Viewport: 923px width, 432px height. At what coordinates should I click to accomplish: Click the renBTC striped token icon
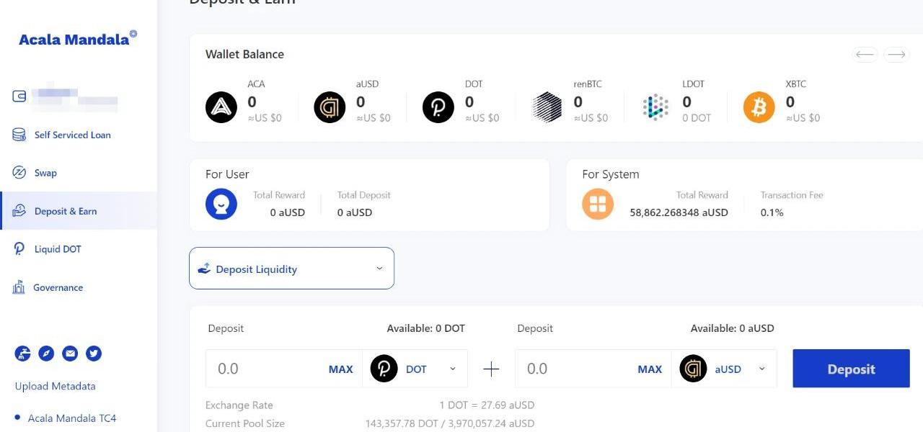tap(547, 108)
